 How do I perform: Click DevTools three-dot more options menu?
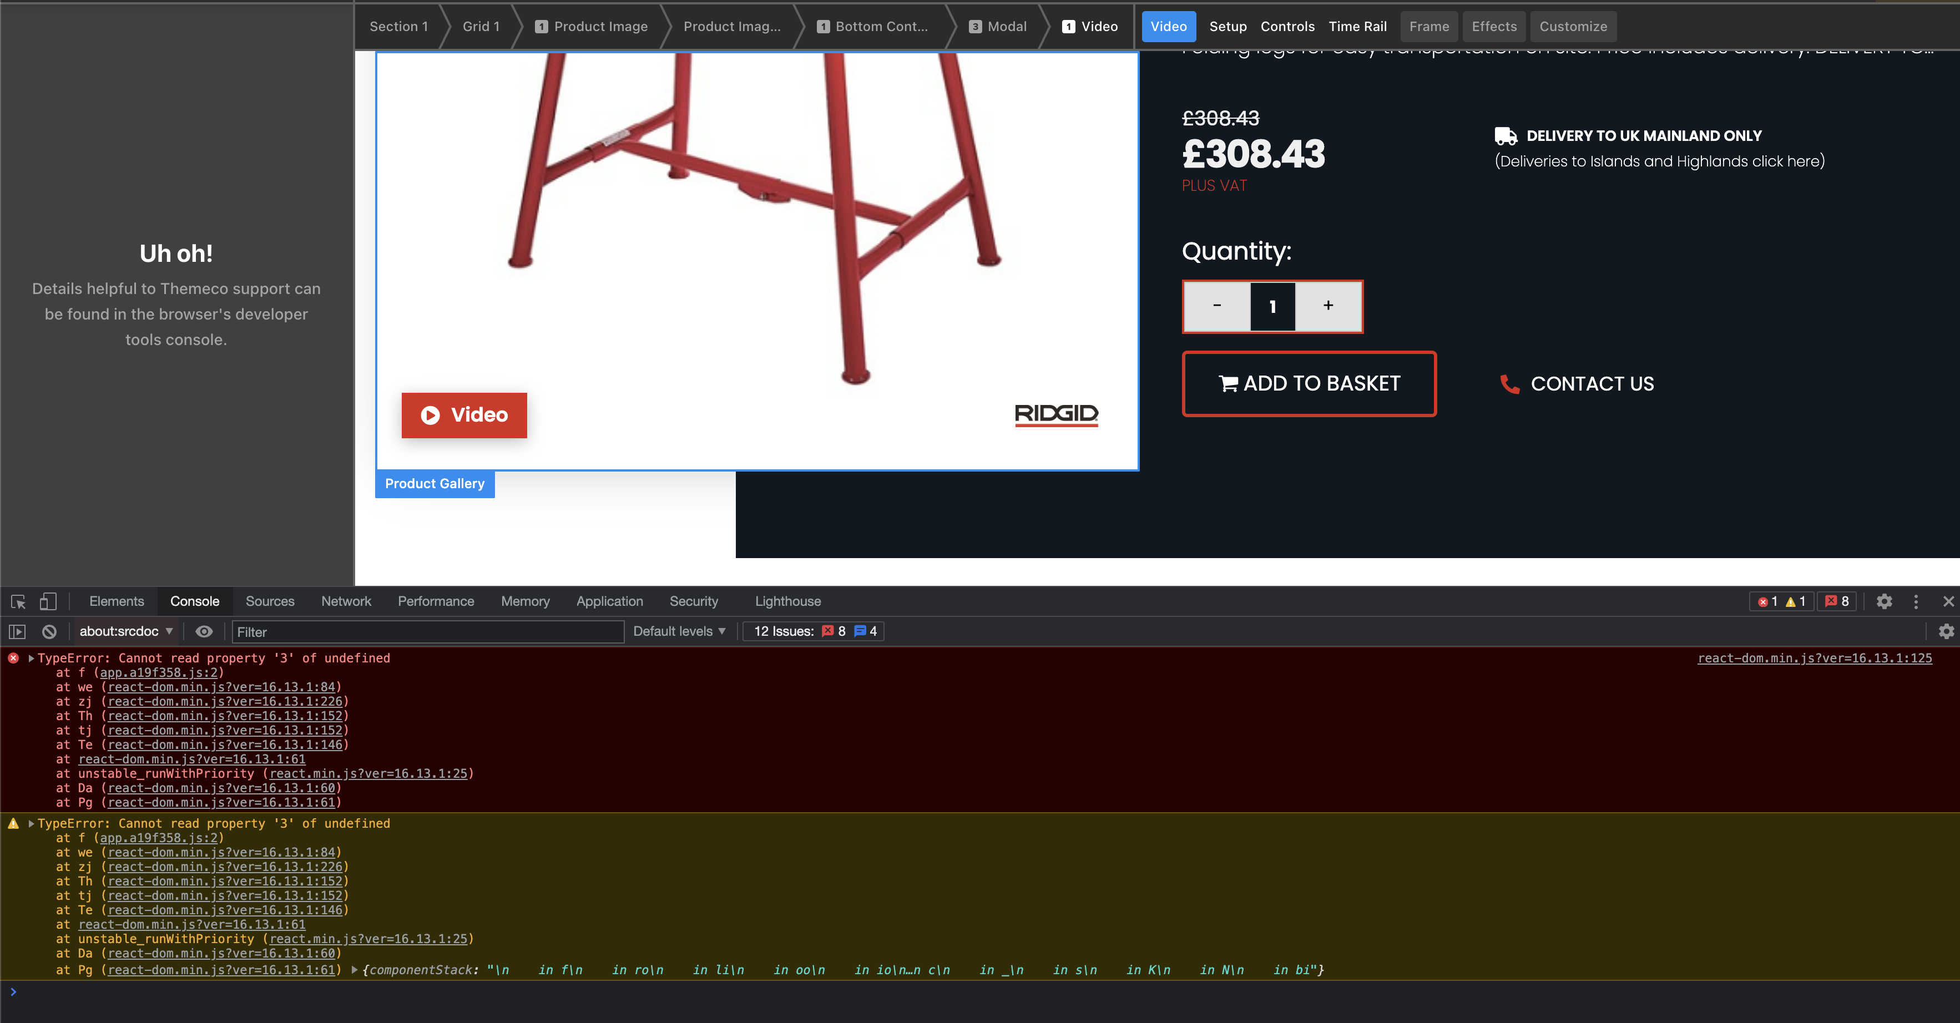pyautogui.click(x=1916, y=601)
